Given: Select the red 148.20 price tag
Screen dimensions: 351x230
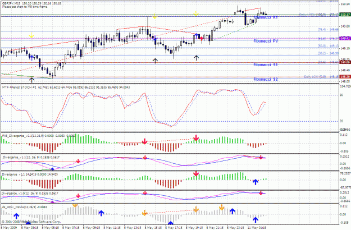Looking at the screenshot, I should [345, 77].
